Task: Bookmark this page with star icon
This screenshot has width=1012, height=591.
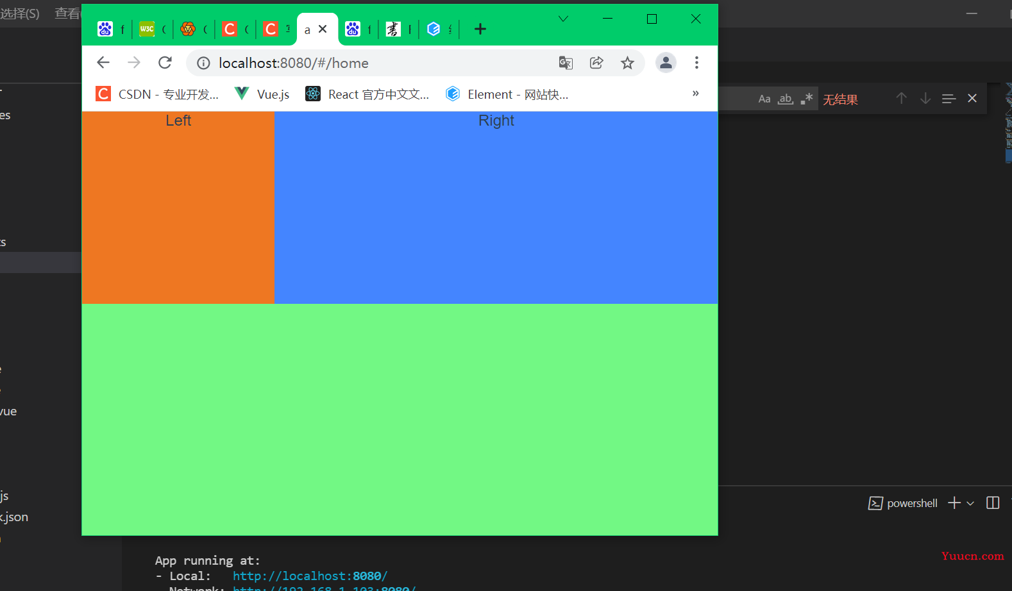Action: (x=627, y=63)
